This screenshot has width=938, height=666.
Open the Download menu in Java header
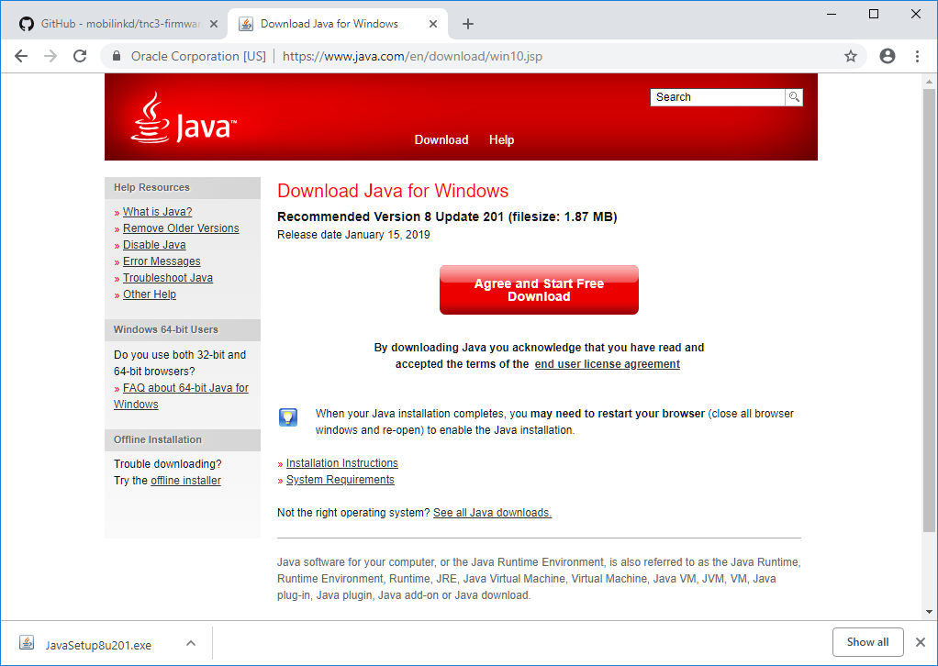coord(441,139)
